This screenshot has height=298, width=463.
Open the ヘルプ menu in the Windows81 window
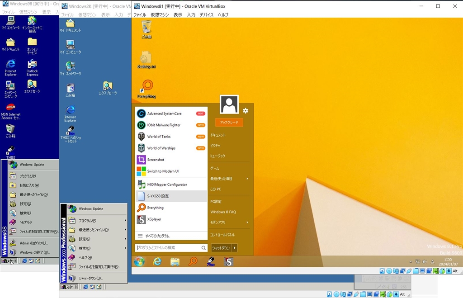[223, 14]
